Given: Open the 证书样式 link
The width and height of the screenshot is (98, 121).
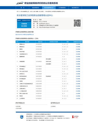Looking at the screenshot, I should (53, 106).
